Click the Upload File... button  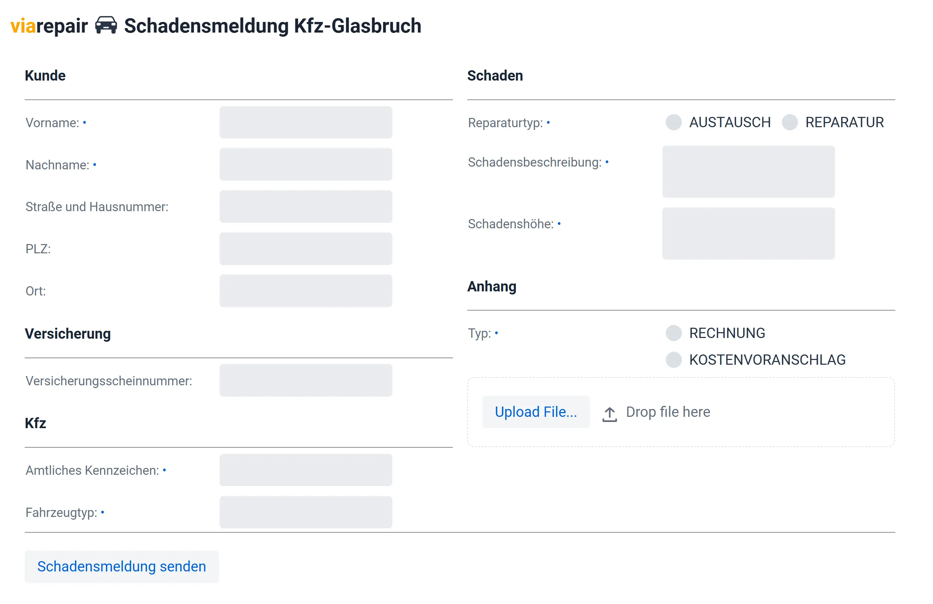536,412
